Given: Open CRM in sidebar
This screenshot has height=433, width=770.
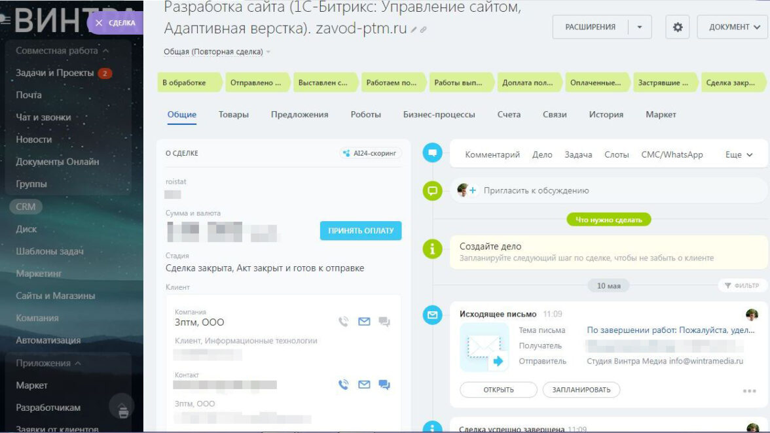Looking at the screenshot, I should [26, 207].
